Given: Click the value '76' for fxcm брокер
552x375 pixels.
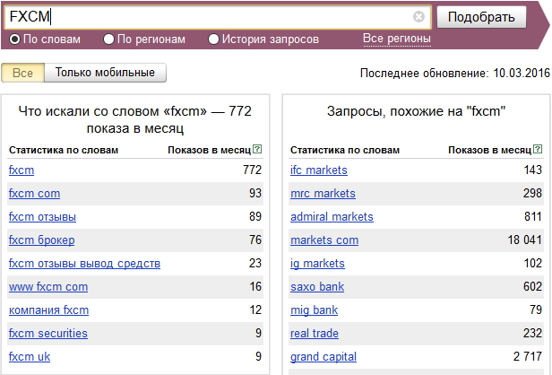Looking at the screenshot, I should click(255, 240).
